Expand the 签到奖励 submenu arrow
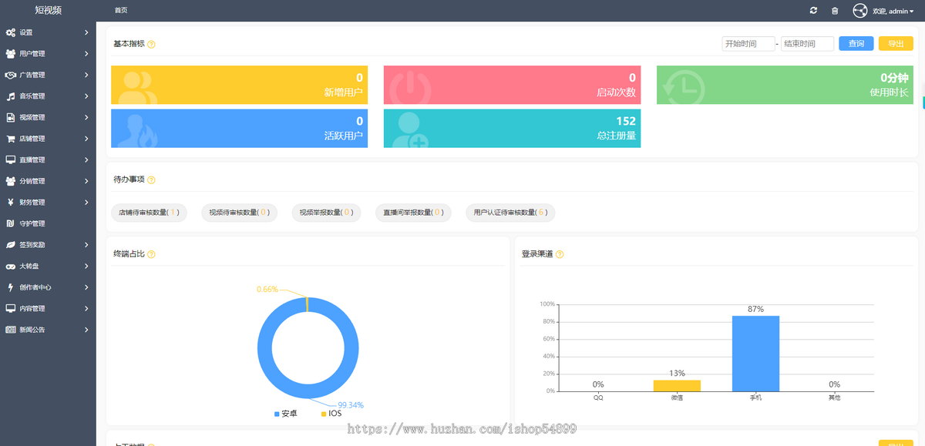The width and height of the screenshot is (925, 446). [86, 245]
